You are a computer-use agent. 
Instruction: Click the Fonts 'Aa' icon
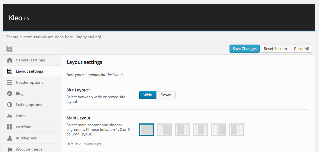tap(10, 116)
